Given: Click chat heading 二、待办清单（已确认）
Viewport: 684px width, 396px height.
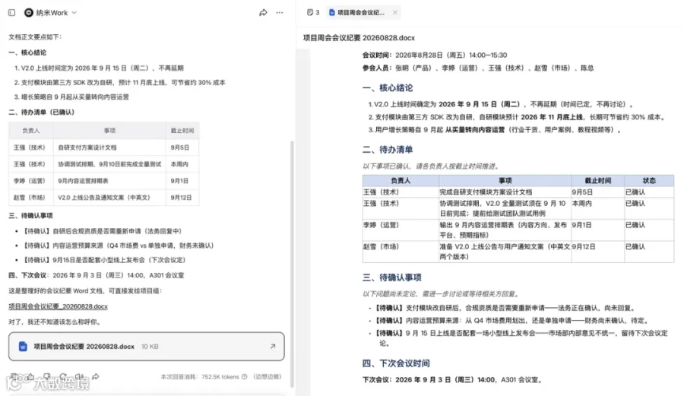Looking at the screenshot, I should pos(42,112).
